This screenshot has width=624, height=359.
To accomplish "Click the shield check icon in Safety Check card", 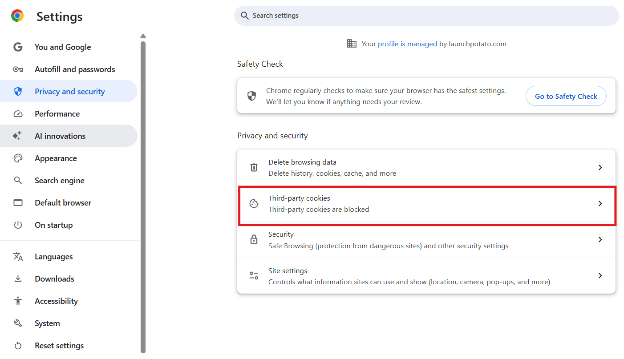I will (x=252, y=96).
